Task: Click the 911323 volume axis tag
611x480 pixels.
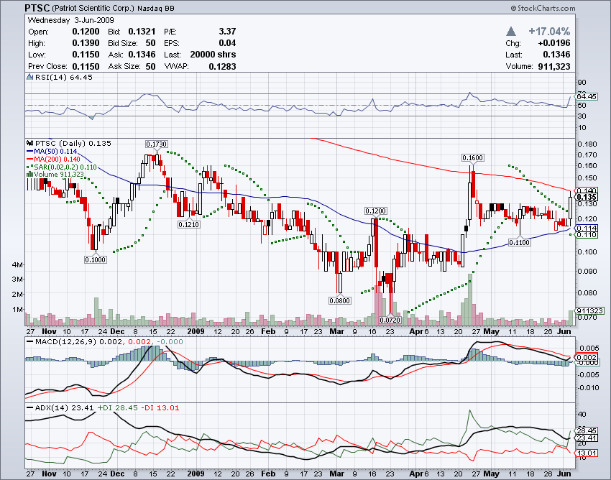Action: [589, 310]
